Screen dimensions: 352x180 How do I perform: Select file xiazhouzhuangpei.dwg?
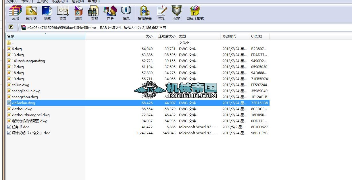tap(31, 115)
